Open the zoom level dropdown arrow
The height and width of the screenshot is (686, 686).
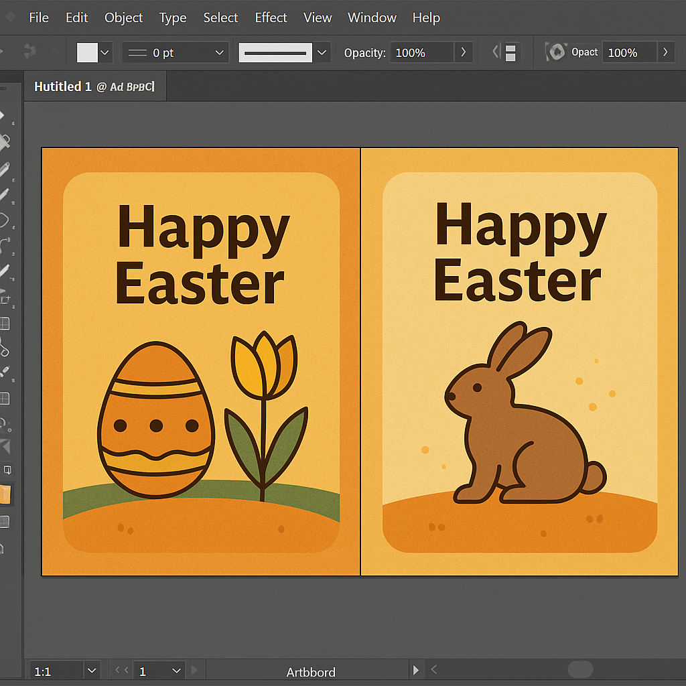[x=92, y=671]
